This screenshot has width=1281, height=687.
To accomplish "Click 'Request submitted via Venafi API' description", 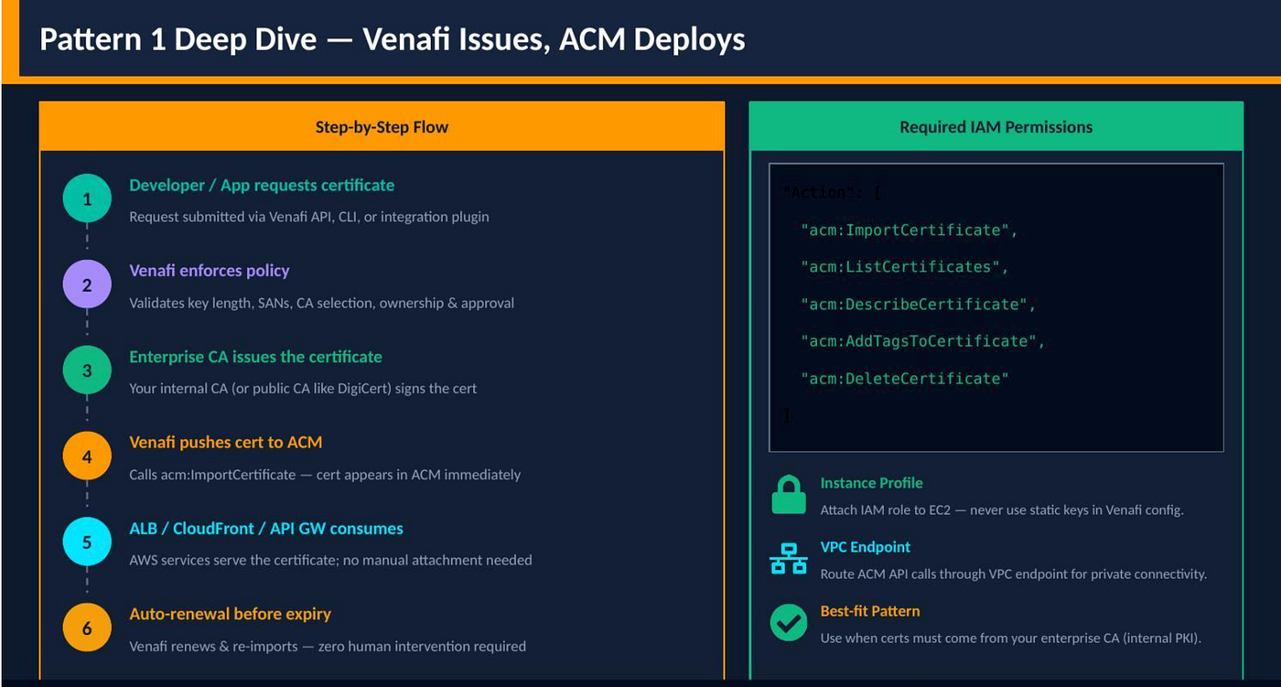I will pos(309,217).
